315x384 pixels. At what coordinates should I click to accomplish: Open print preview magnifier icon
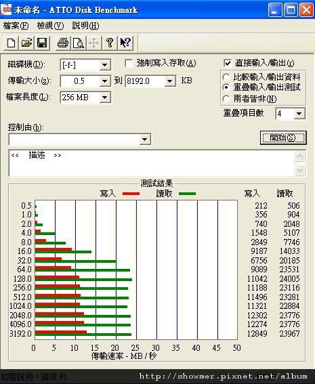pyautogui.click(x=79, y=43)
